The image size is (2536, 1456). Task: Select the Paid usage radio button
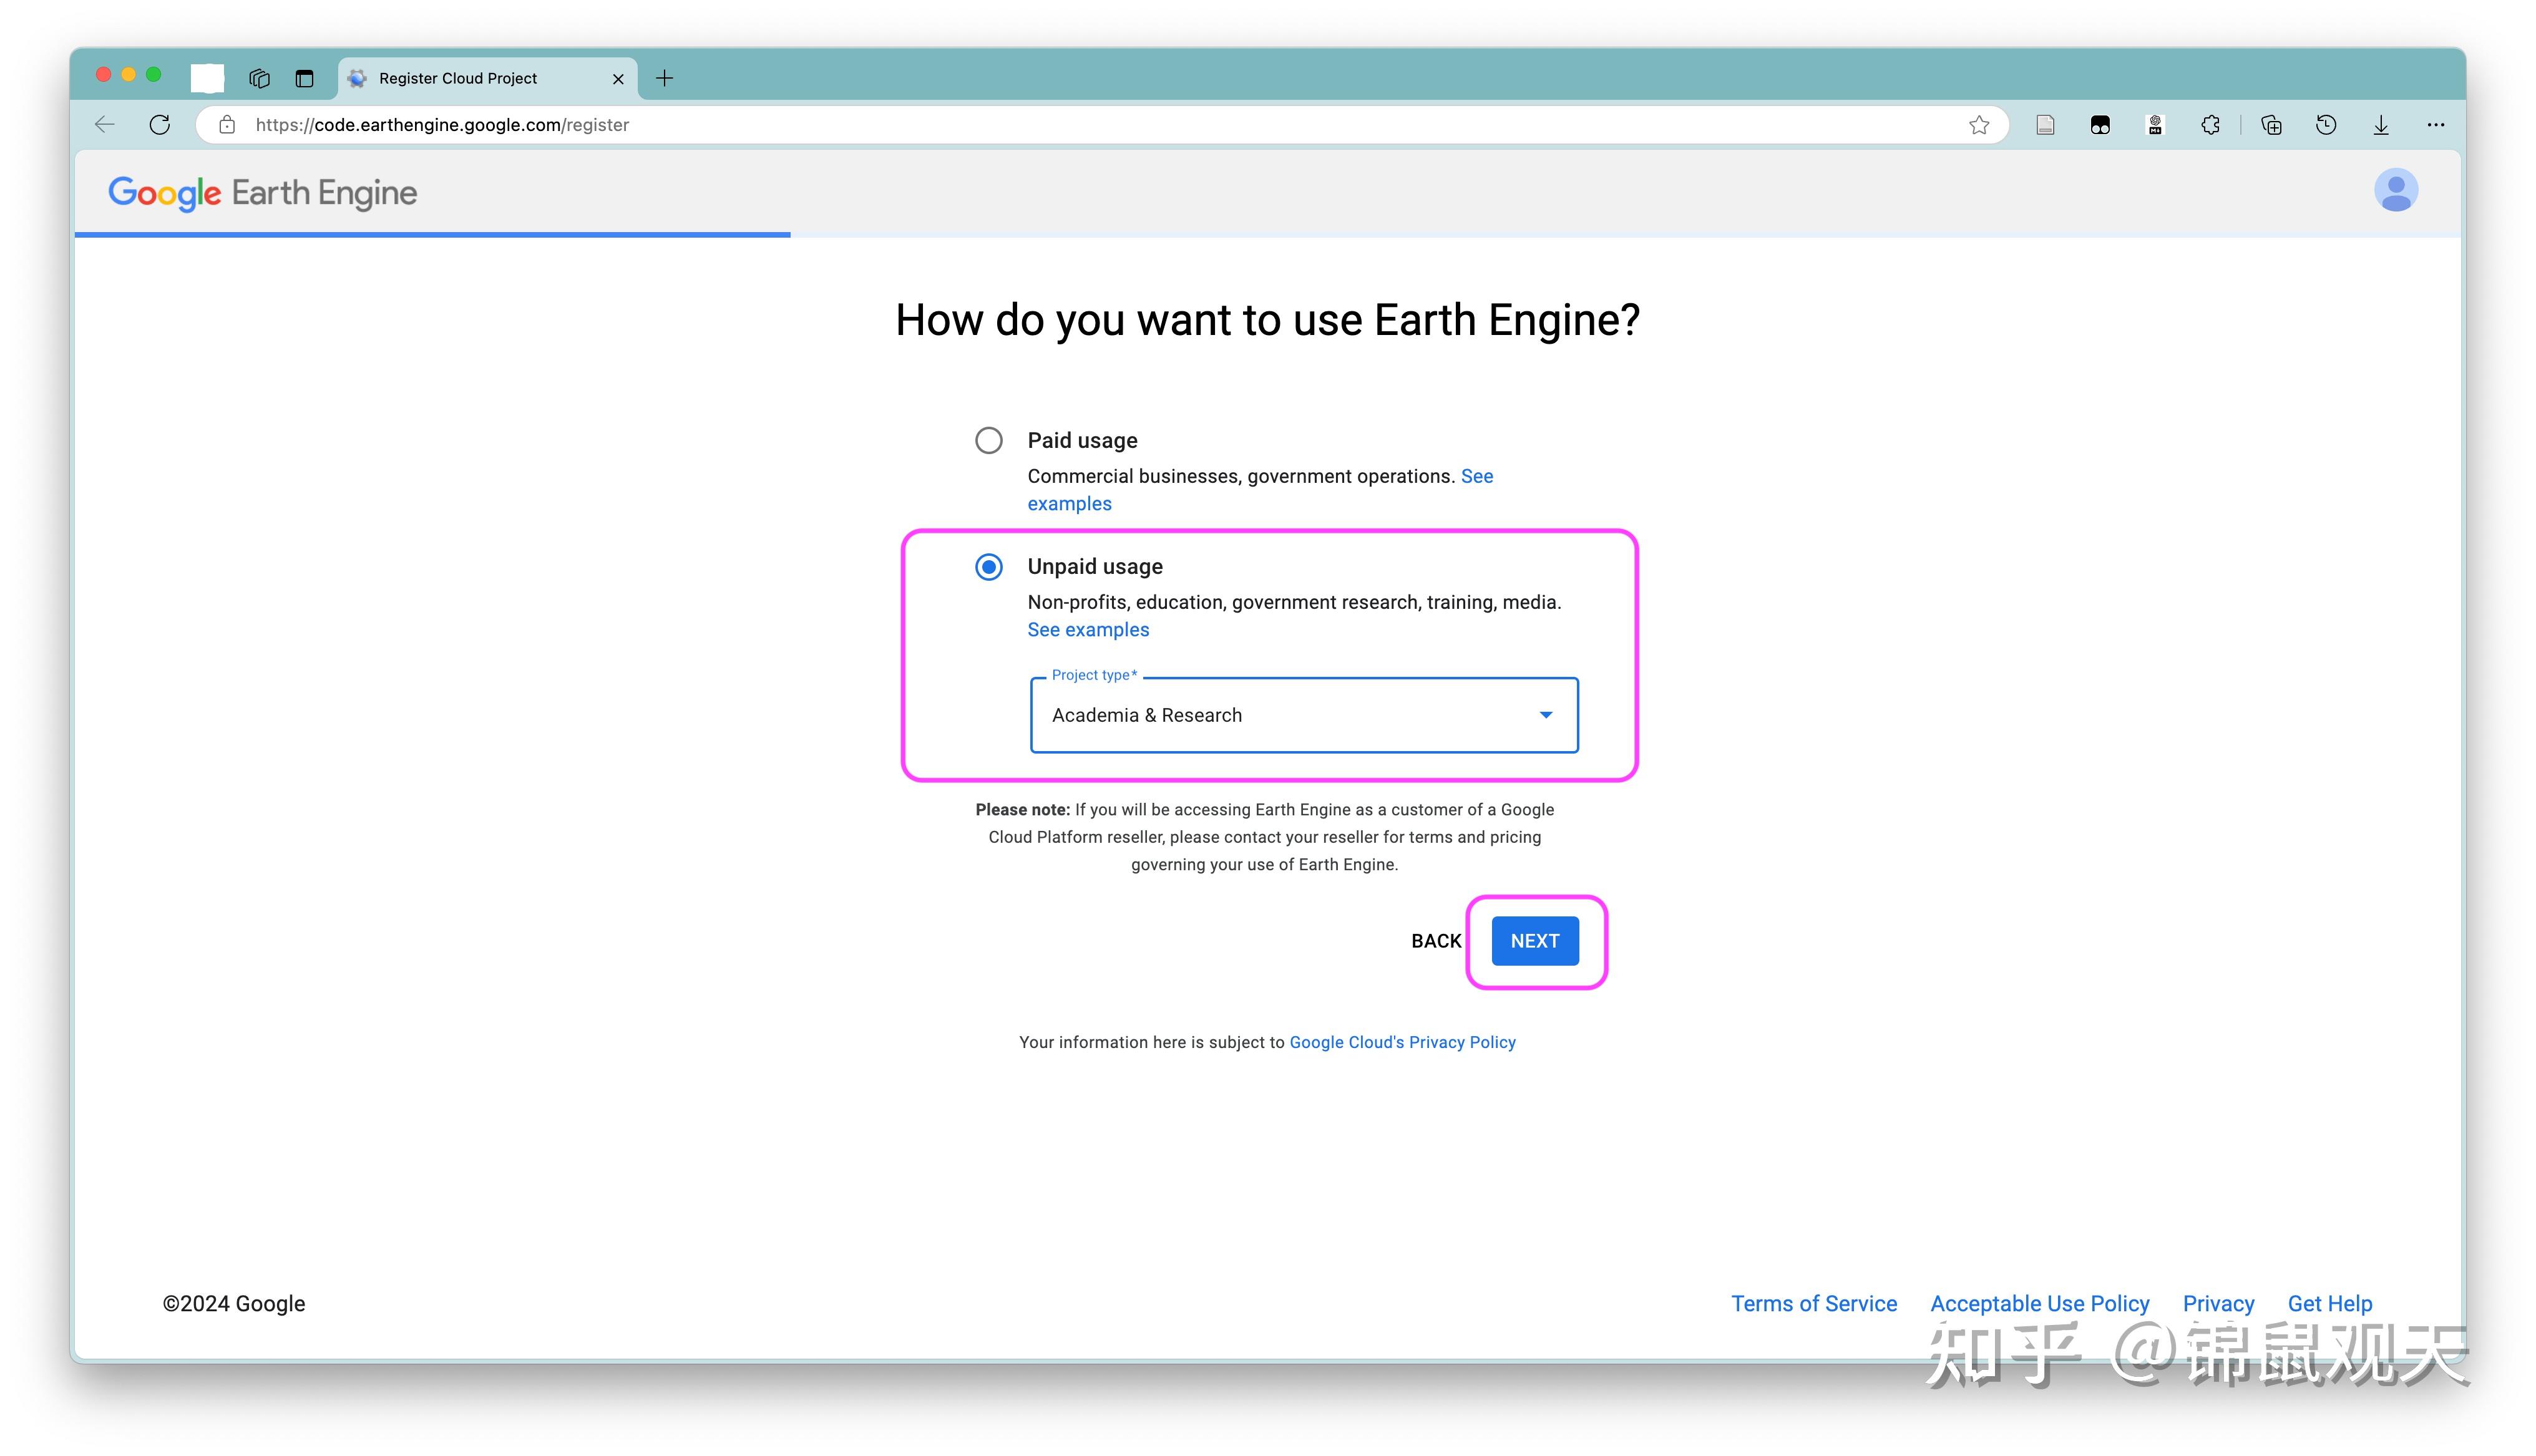point(988,441)
